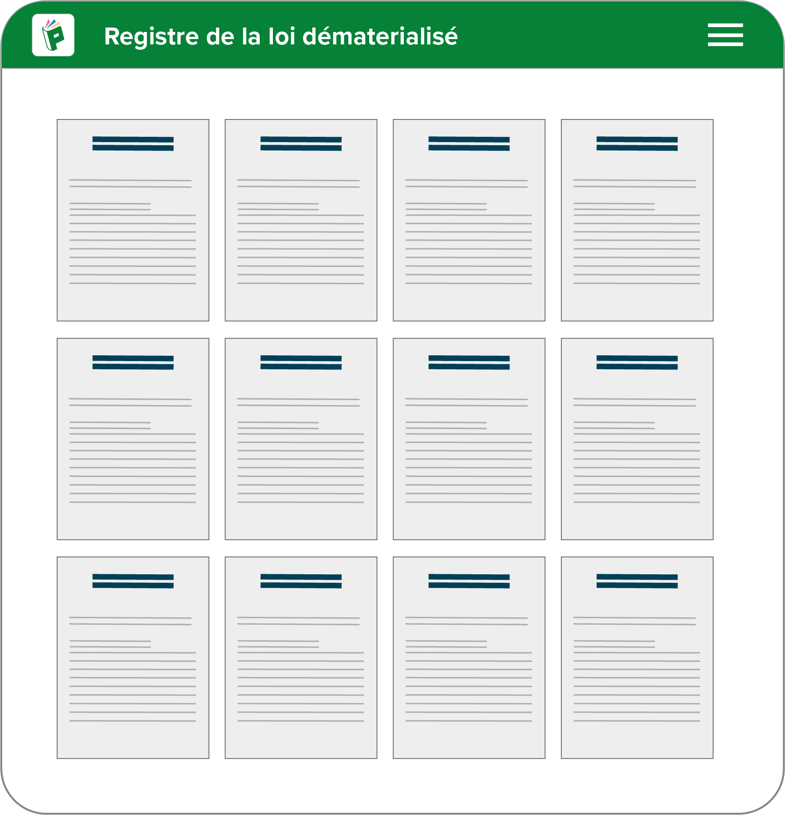Click dark blue heading of top-right document

(x=637, y=143)
